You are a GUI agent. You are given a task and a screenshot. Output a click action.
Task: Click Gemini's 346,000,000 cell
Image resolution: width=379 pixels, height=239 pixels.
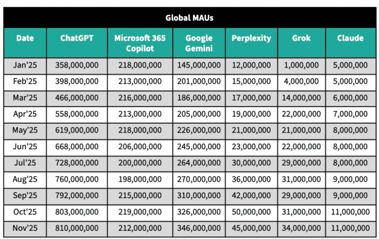coord(199,228)
